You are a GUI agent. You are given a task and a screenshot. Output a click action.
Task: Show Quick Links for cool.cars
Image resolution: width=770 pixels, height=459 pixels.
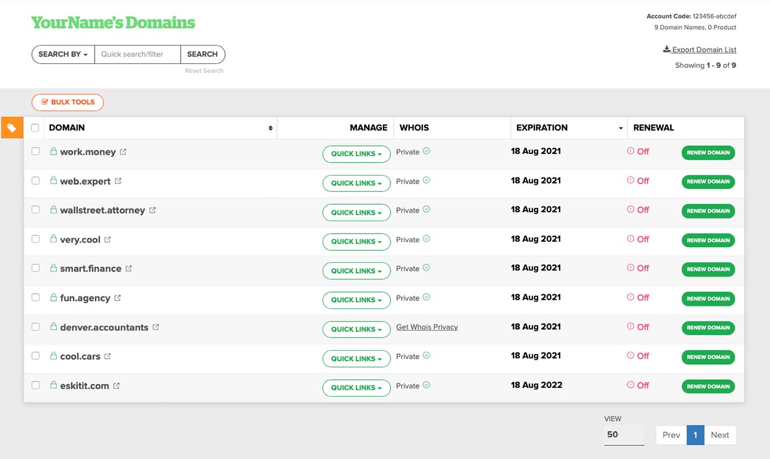(x=356, y=359)
